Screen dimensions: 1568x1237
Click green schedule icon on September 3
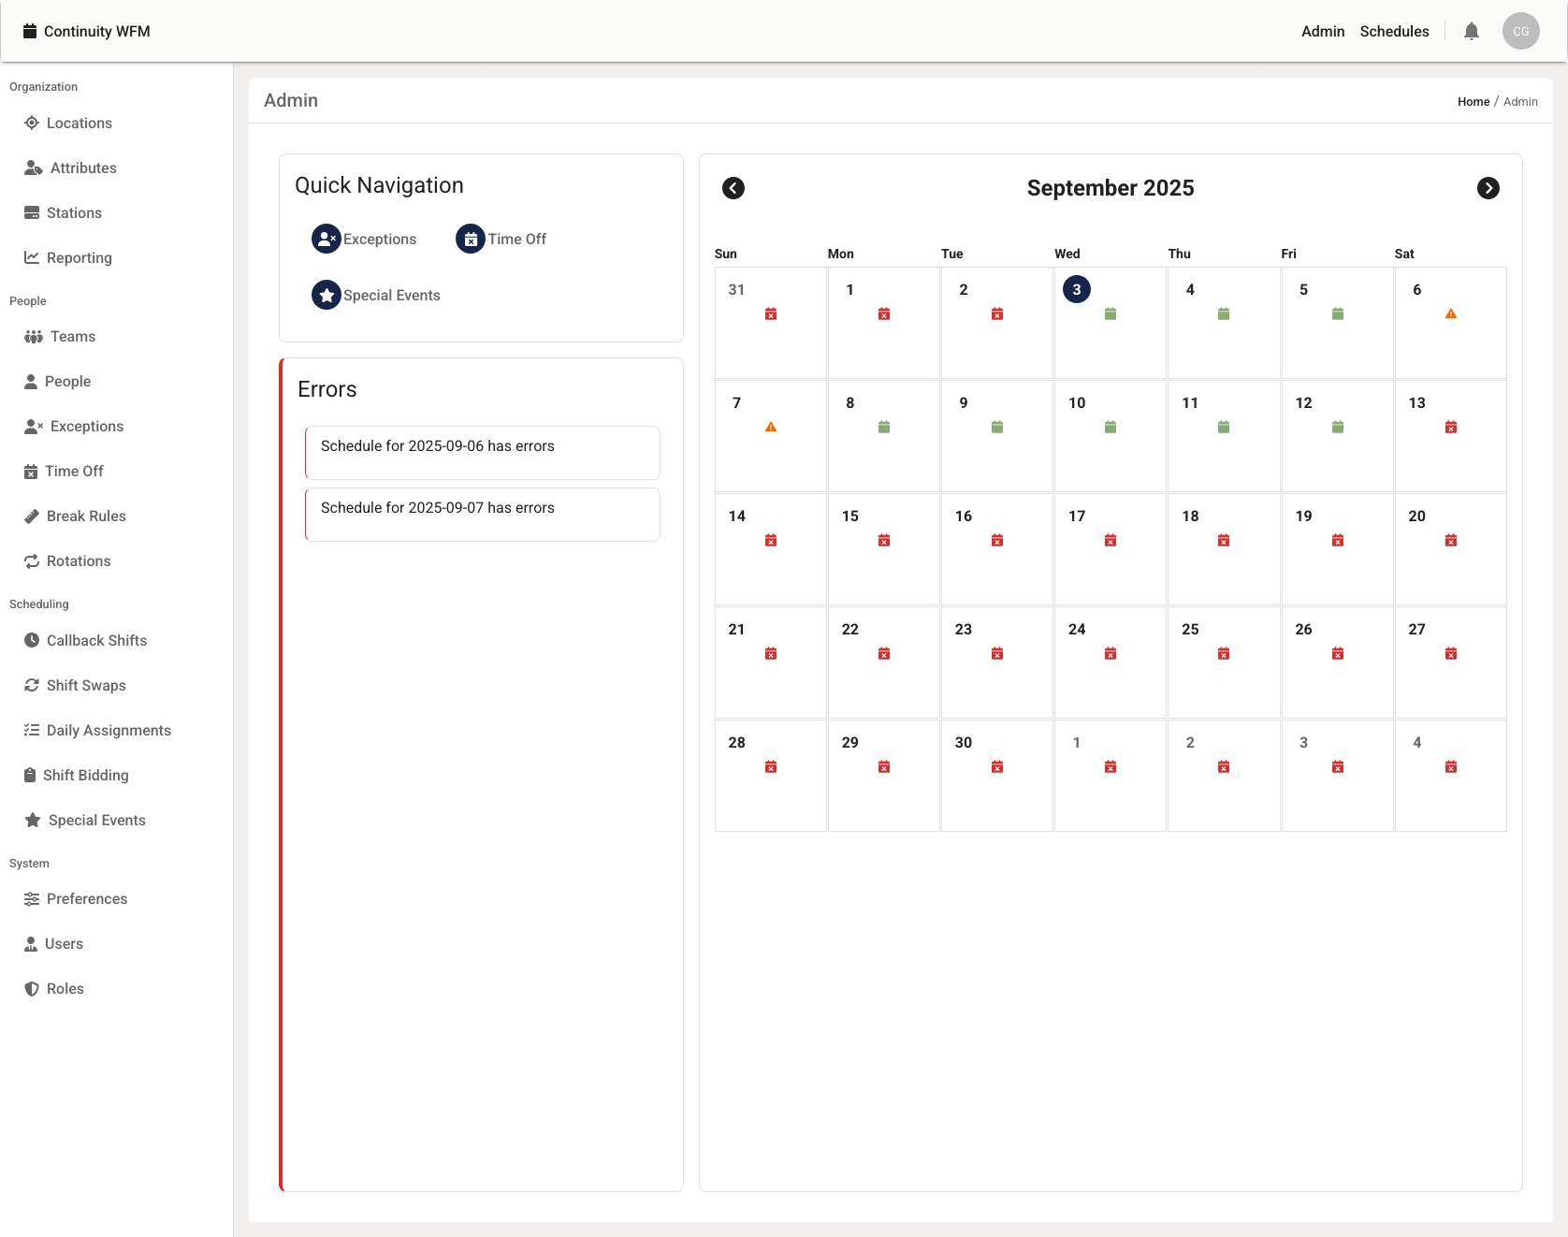pyautogui.click(x=1111, y=313)
